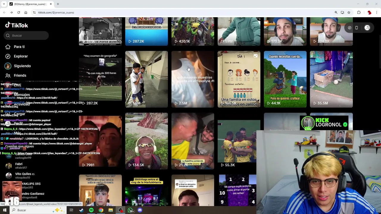Image resolution: width=381 pixels, height=214 pixels.
Task: Open the browser extensions puzzle icon
Action: [x=359, y=12]
